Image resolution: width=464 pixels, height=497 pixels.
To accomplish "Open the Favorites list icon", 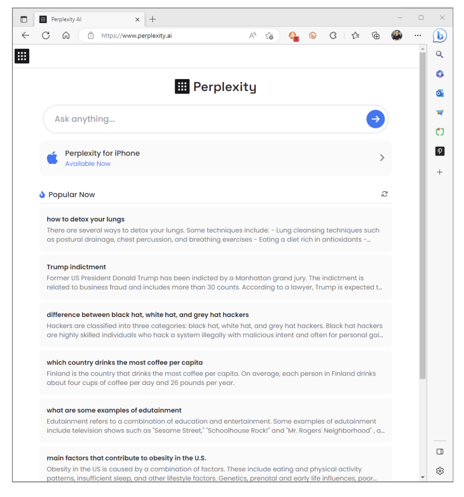I will click(x=355, y=36).
